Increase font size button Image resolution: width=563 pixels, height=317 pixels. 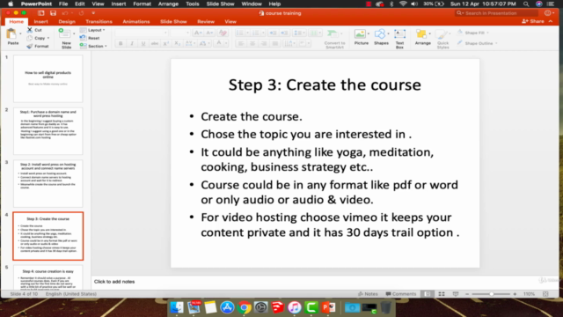[197, 33]
